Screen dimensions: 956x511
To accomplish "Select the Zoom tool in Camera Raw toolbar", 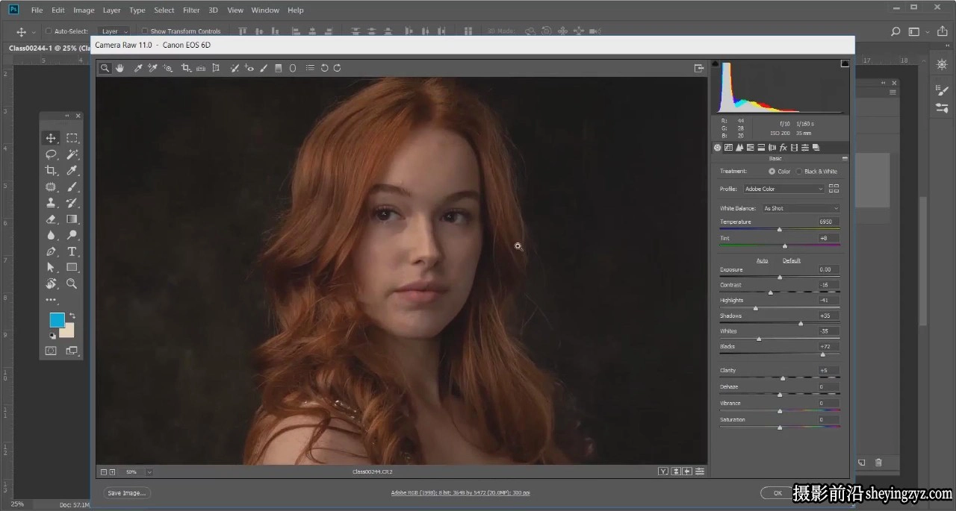I will tap(105, 68).
